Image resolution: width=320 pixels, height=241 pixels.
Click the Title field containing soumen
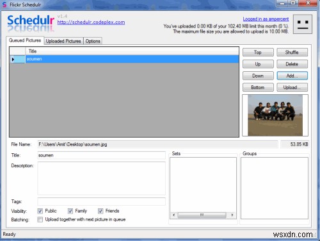(x=101, y=155)
